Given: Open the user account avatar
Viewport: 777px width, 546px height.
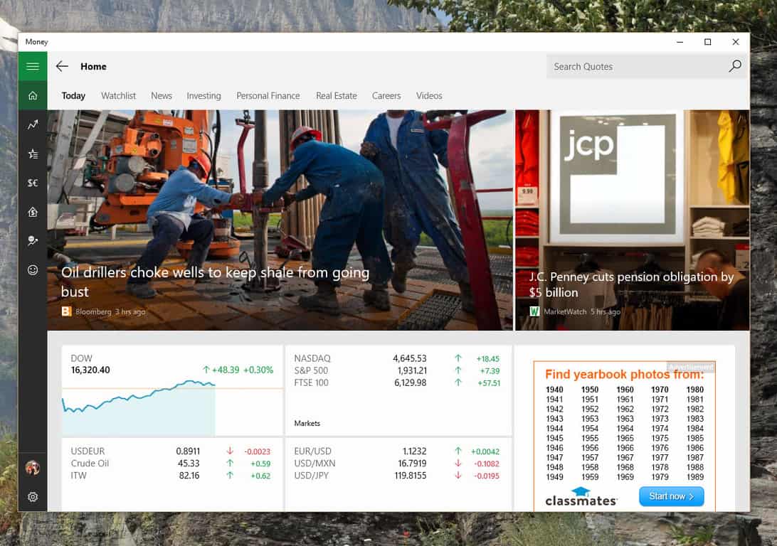Looking at the screenshot, I should [33, 467].
